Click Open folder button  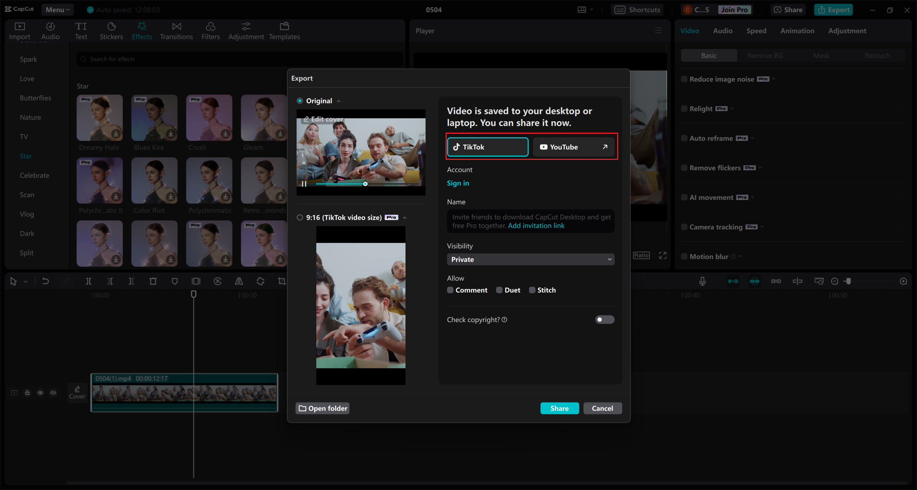point(324,408)
